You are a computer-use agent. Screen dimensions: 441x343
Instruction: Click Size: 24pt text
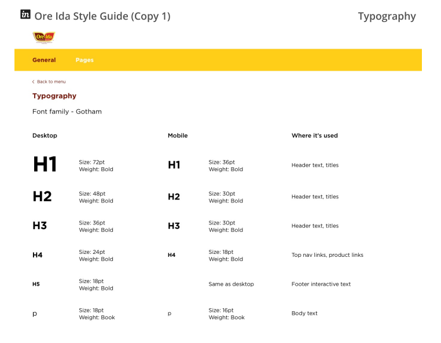pos(91,252)
